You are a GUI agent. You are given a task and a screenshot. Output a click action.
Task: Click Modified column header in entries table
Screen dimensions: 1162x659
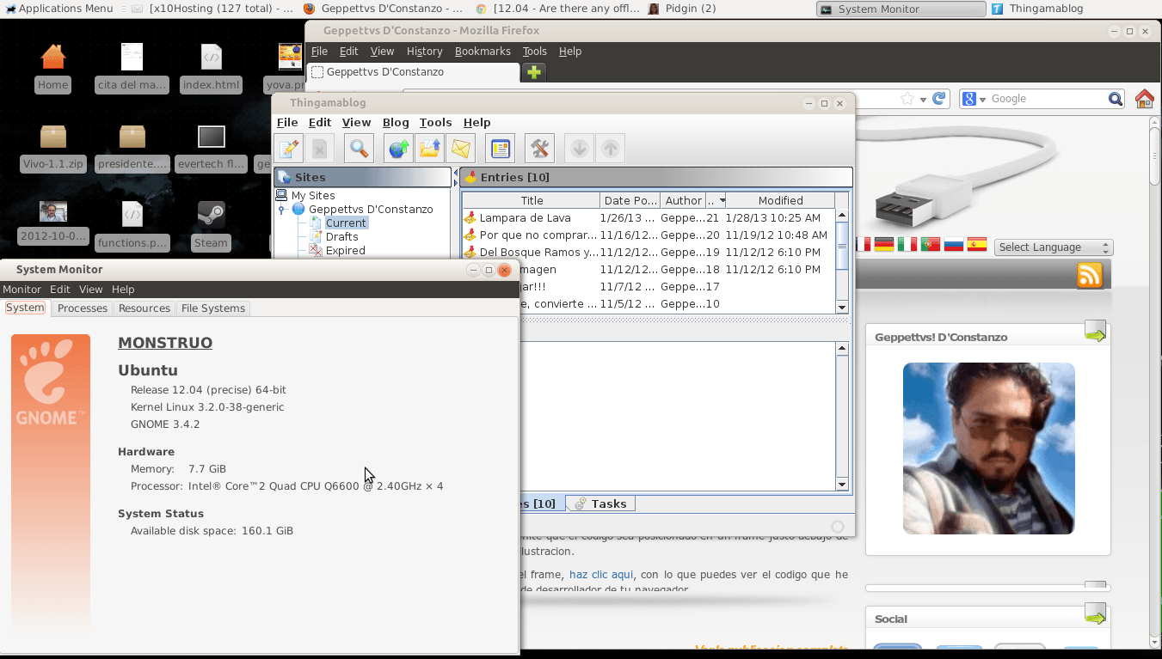coord(780,200)
